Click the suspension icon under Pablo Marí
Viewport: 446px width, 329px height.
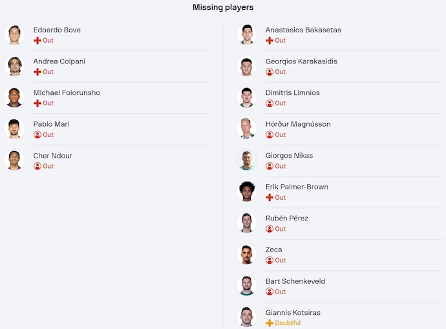pos(37,135)
